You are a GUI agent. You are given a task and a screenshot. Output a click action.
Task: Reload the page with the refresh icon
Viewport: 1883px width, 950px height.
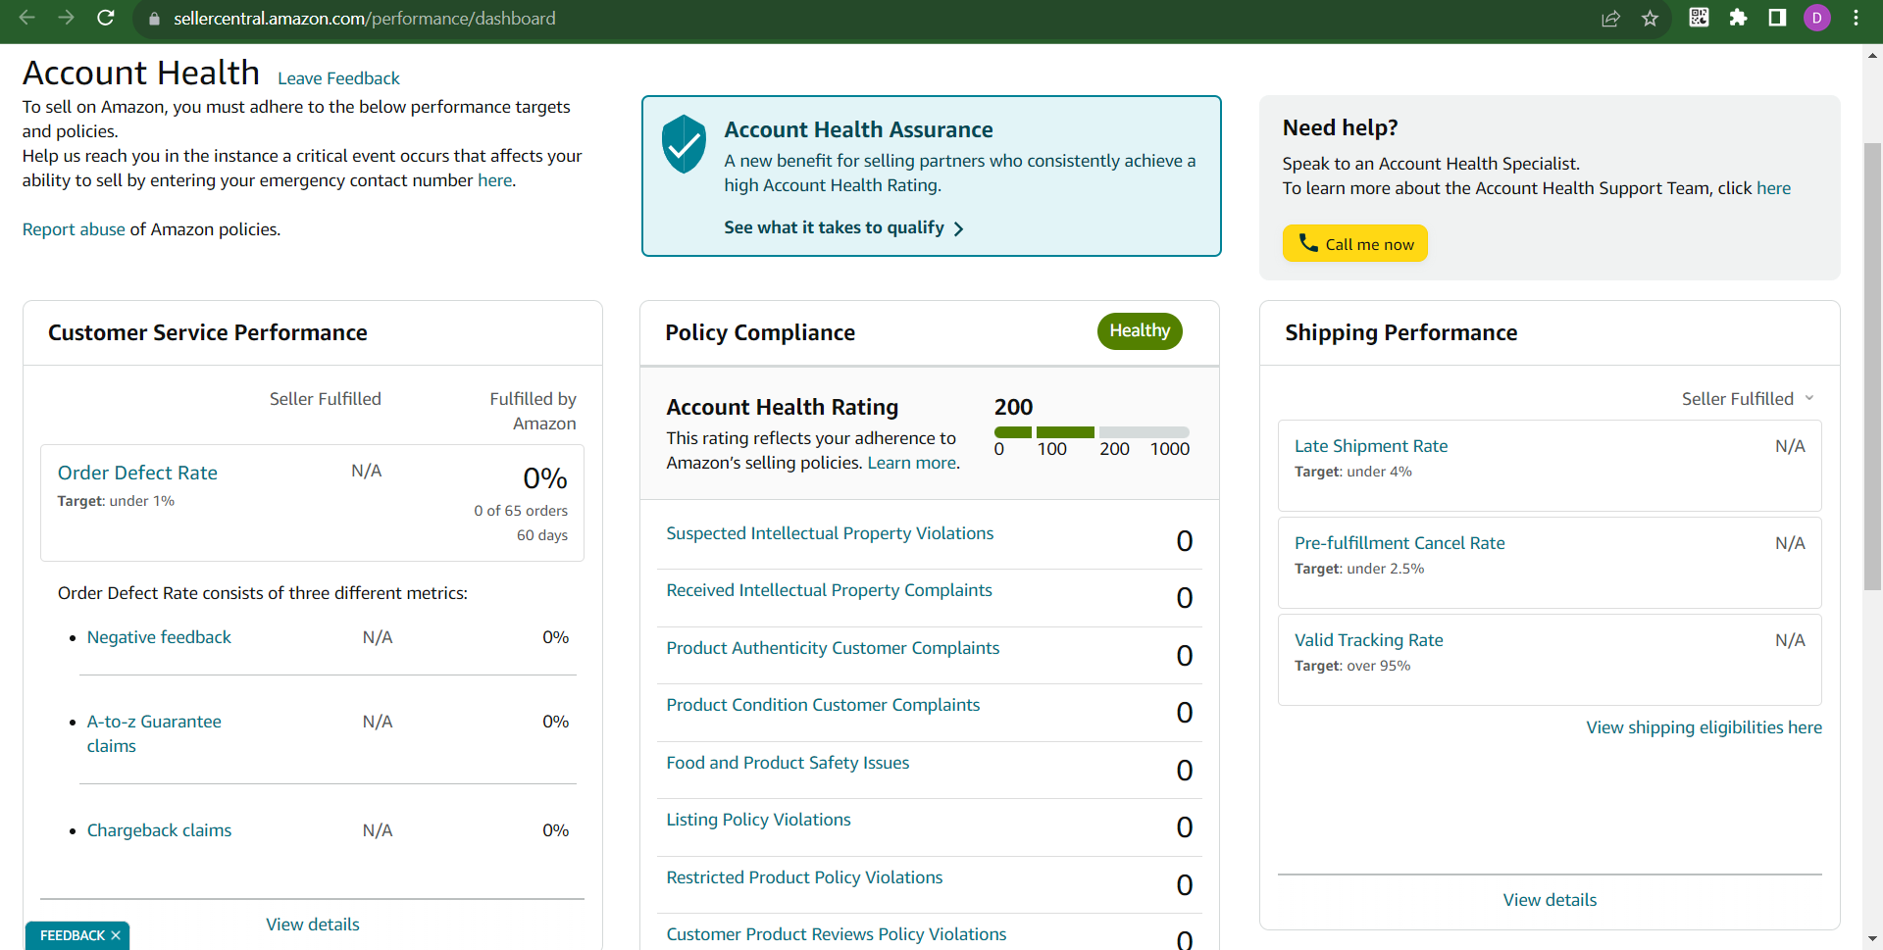106,18
